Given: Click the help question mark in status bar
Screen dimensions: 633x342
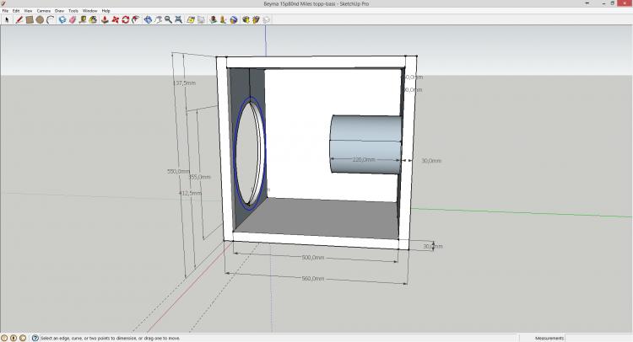Looking at the screenshot, I should (35, 338).
